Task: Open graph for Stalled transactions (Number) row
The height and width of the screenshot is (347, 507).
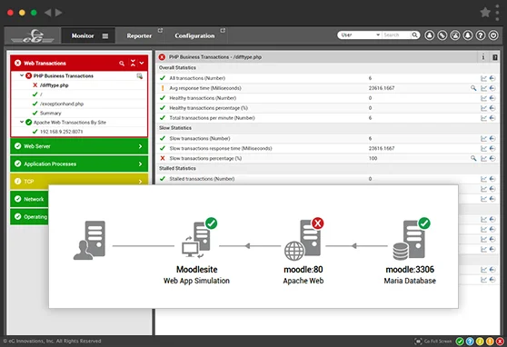Action: (483, 179)
